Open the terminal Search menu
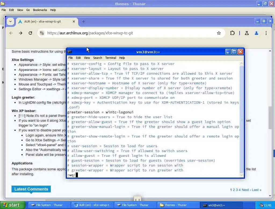Screen dimensions: 275x209 pyautogui.click(x=97, y=58)
